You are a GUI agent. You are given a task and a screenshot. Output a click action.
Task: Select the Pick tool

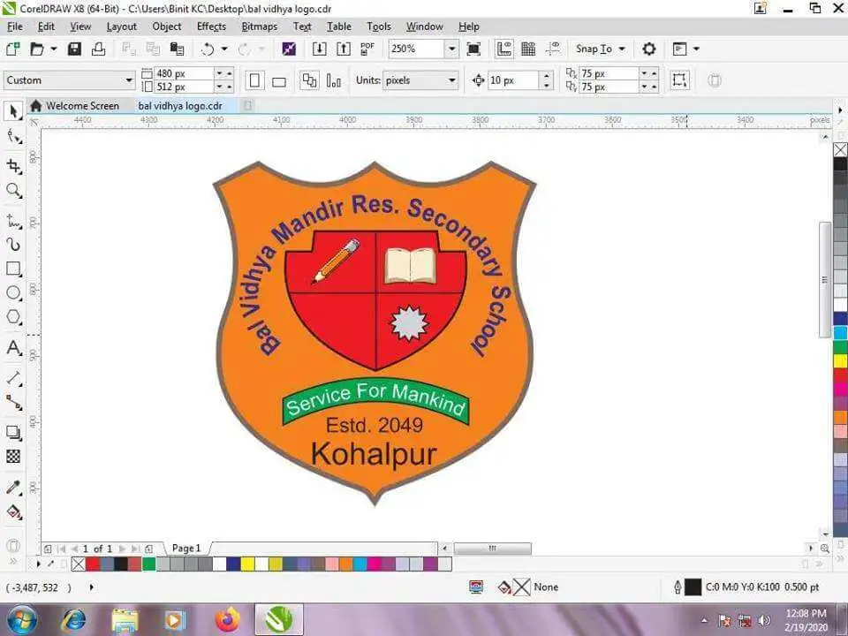[13, 111]
